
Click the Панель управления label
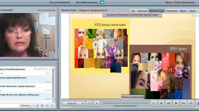pos(132,97)
